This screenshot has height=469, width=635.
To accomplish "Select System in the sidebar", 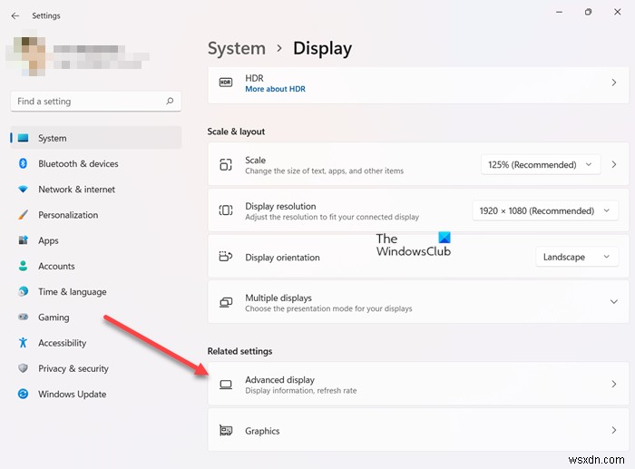I will tap(96, 138).
